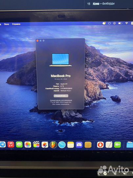This screenshot has height=178, width=133.
Task: Open the battery status in the menu bar
Action: tap(120, 23)
